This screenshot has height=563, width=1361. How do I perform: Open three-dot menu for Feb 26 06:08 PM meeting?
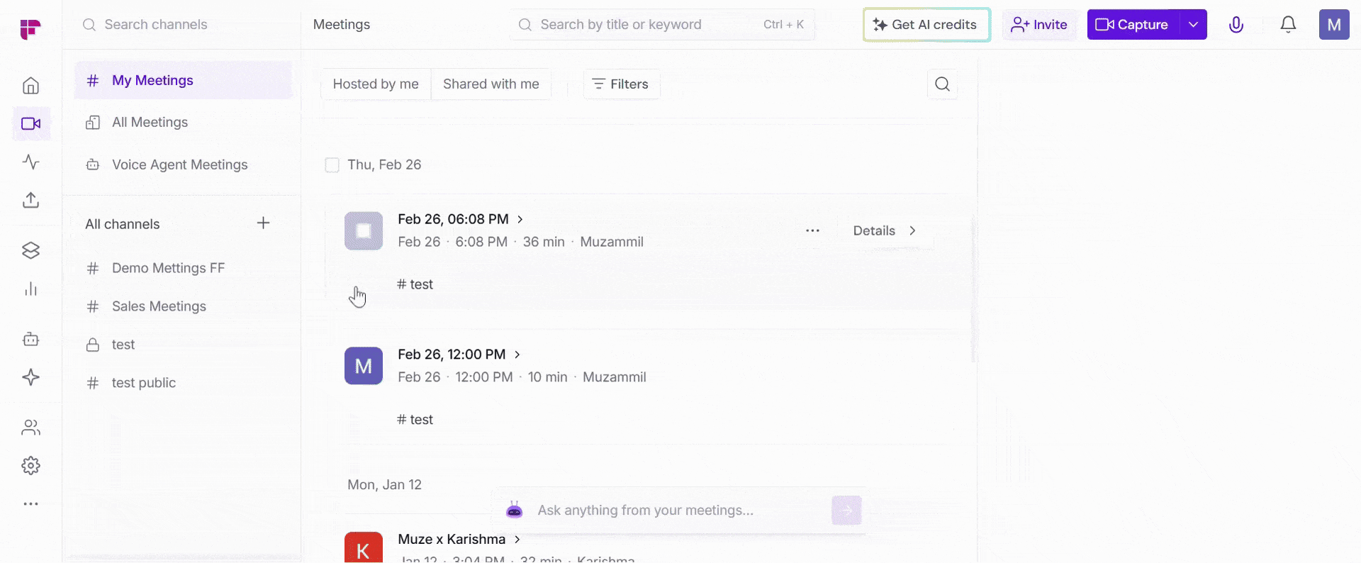812,230
